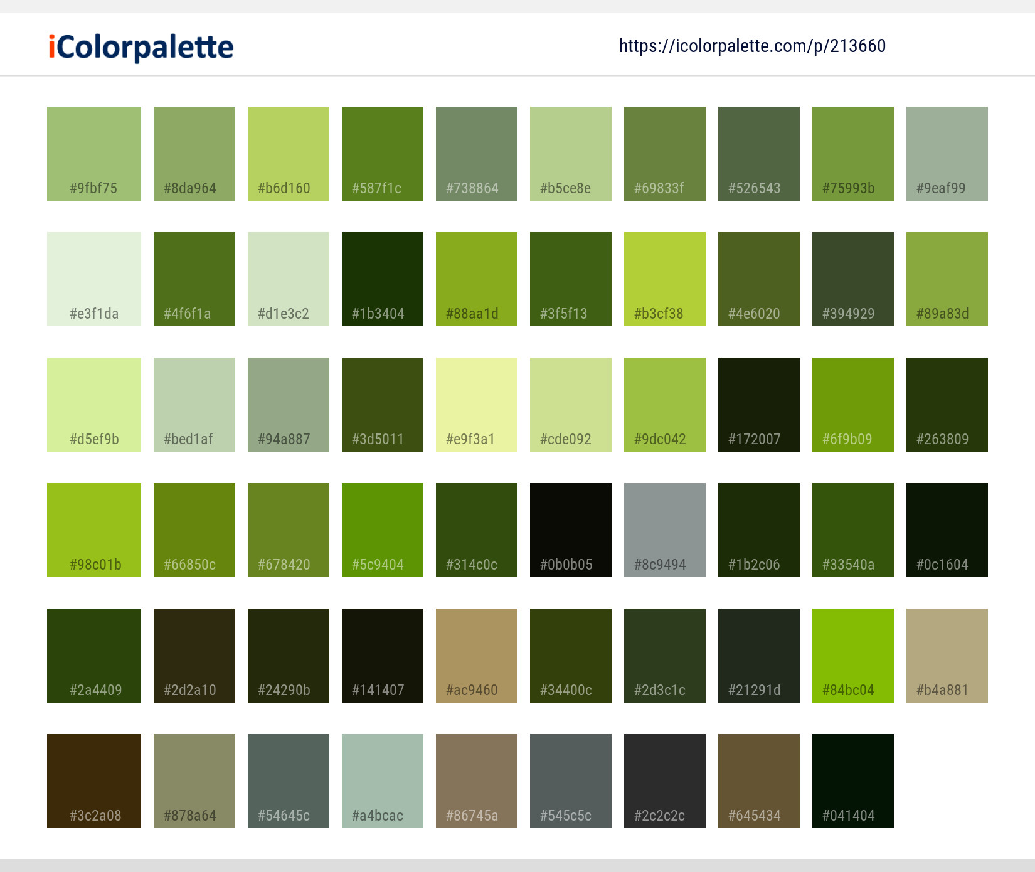The height and width of the screenshot is (872, 1035).
Task: Select the #1b2c06 swatch
Action: [x=759, y=530]
